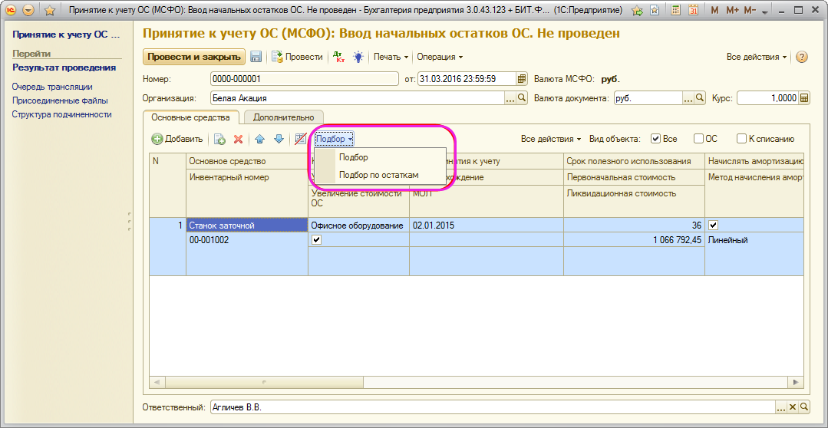
Task: Check the К списанию checkbox
Action: (x=741, y=139)
